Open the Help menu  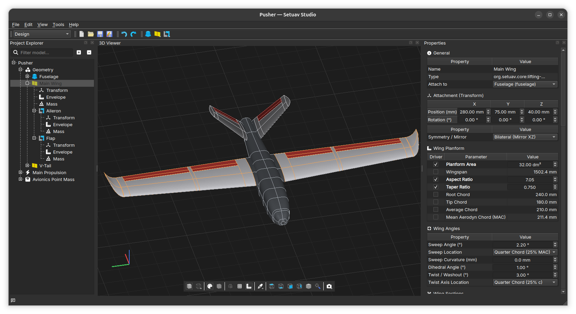coord(74,25)
